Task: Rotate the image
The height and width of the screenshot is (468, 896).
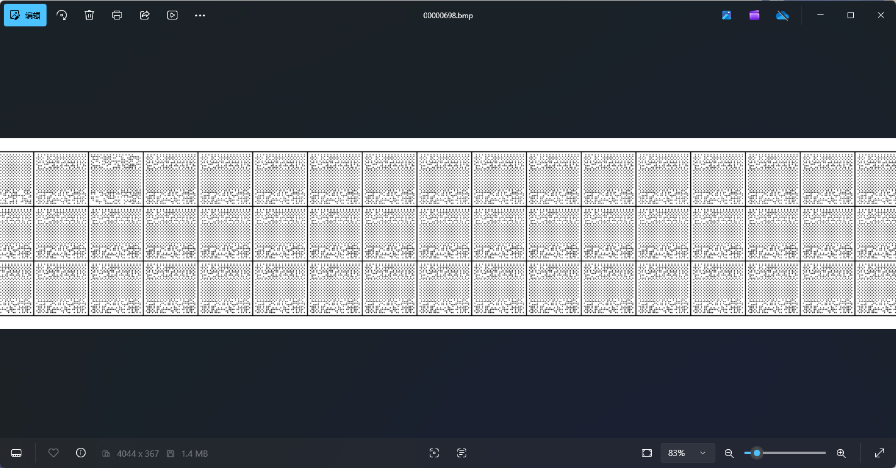Action: (62, 15)
